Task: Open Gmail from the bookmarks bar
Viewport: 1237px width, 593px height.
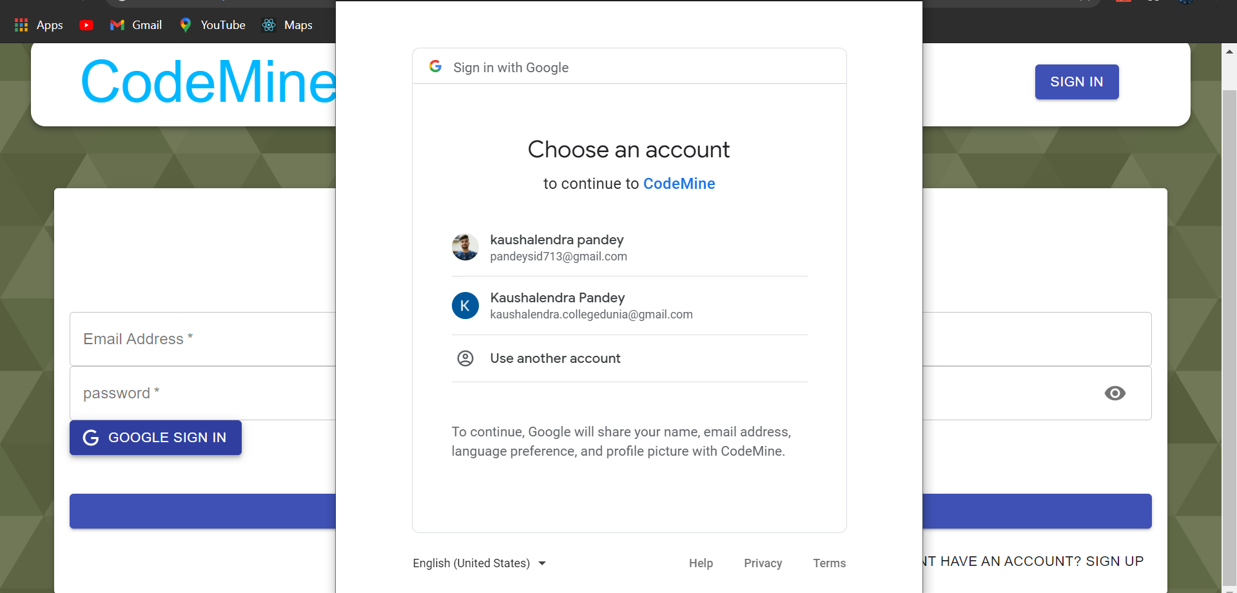Action: 117,24
